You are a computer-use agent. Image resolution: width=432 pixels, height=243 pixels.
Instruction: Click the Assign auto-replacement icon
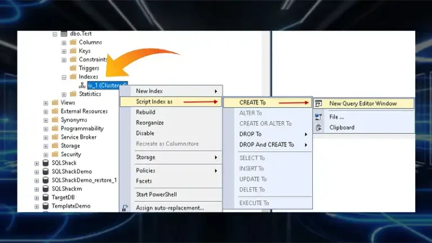(125, 208)
